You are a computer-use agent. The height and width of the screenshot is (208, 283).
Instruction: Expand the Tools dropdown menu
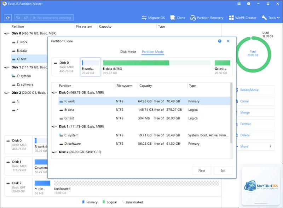tap(271, 18)
